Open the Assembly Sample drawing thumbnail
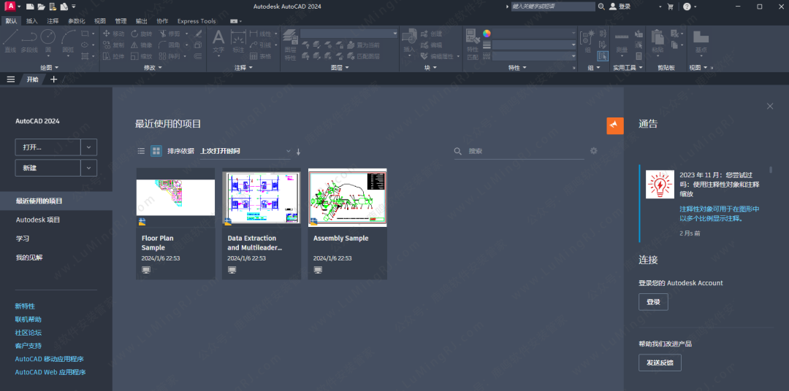 347,193
